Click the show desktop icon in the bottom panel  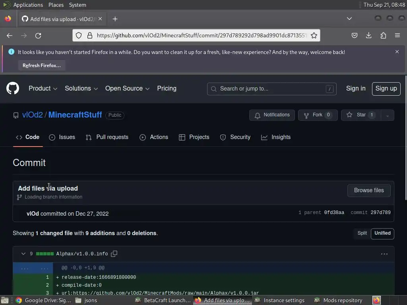[5, 300]
